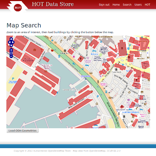Pan the map right with arrow control

point(13,42)
